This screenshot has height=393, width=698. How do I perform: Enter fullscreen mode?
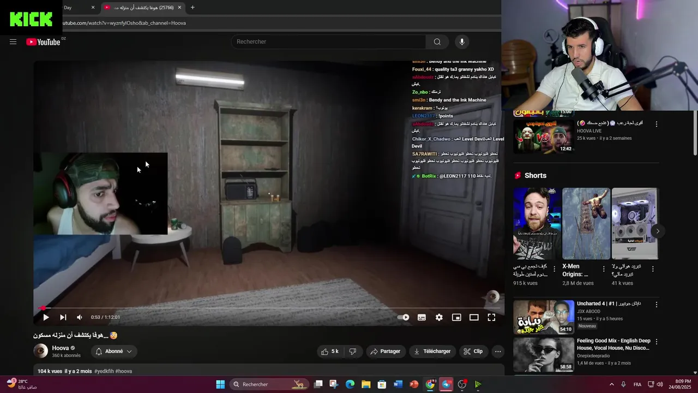click(x=491, y=317)
